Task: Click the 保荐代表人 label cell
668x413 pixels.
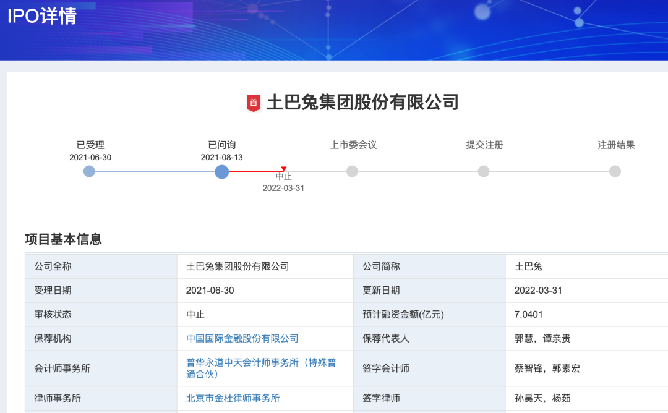Action: tap(429, 338)
